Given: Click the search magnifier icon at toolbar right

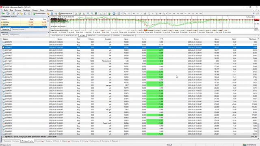Looking at the screenshot, I should click(253, 13).
